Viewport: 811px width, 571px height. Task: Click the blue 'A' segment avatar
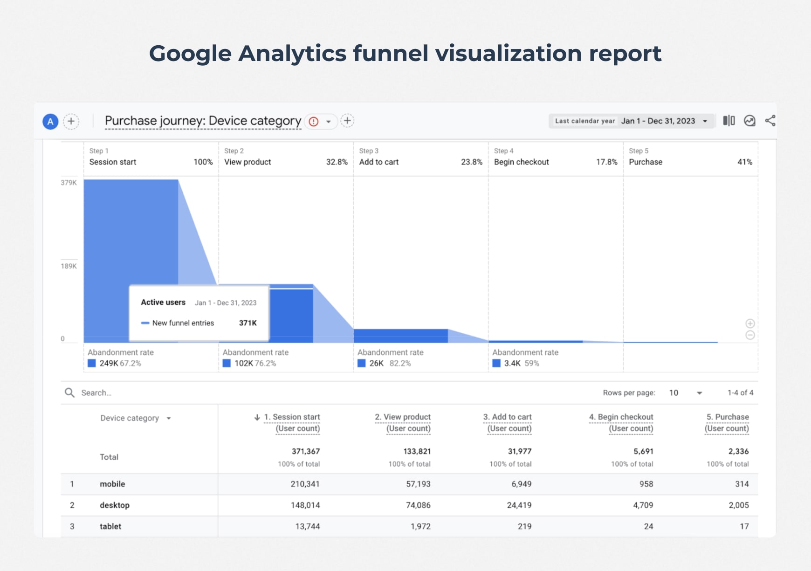[50, 122]
